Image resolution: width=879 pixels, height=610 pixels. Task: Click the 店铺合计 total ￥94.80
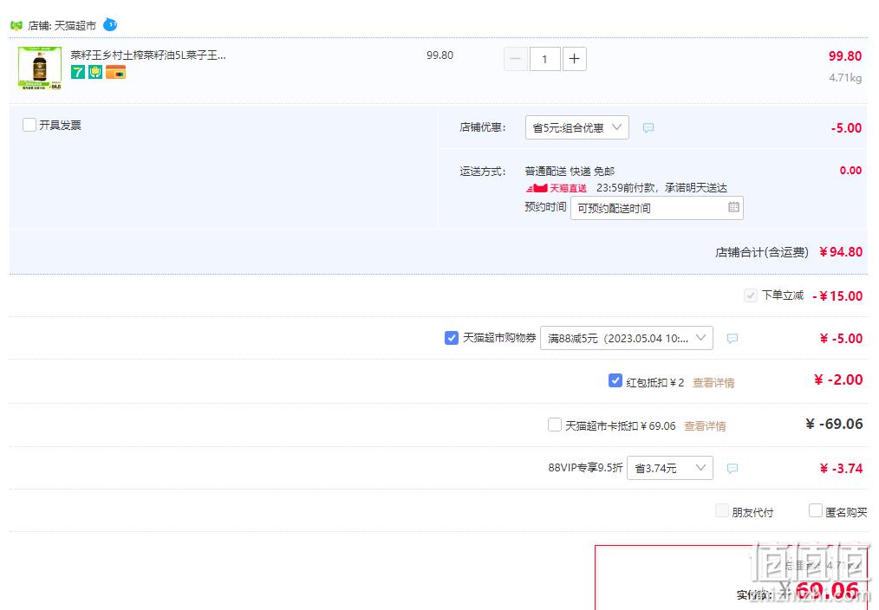coord(841,252)
